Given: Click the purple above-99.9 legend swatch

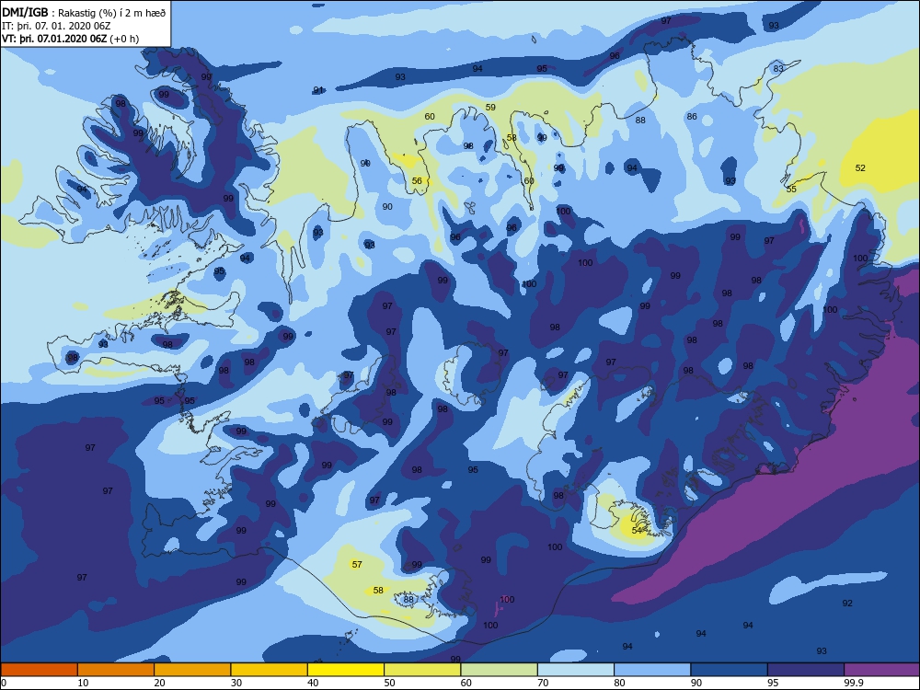Looking at the screenshot, I should (x=882, y=670).
